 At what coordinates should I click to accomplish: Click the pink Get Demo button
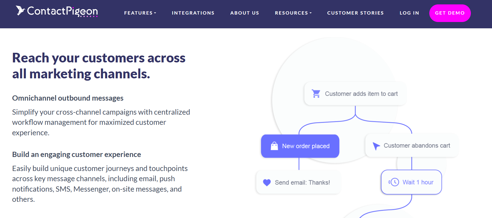(450, 13)
